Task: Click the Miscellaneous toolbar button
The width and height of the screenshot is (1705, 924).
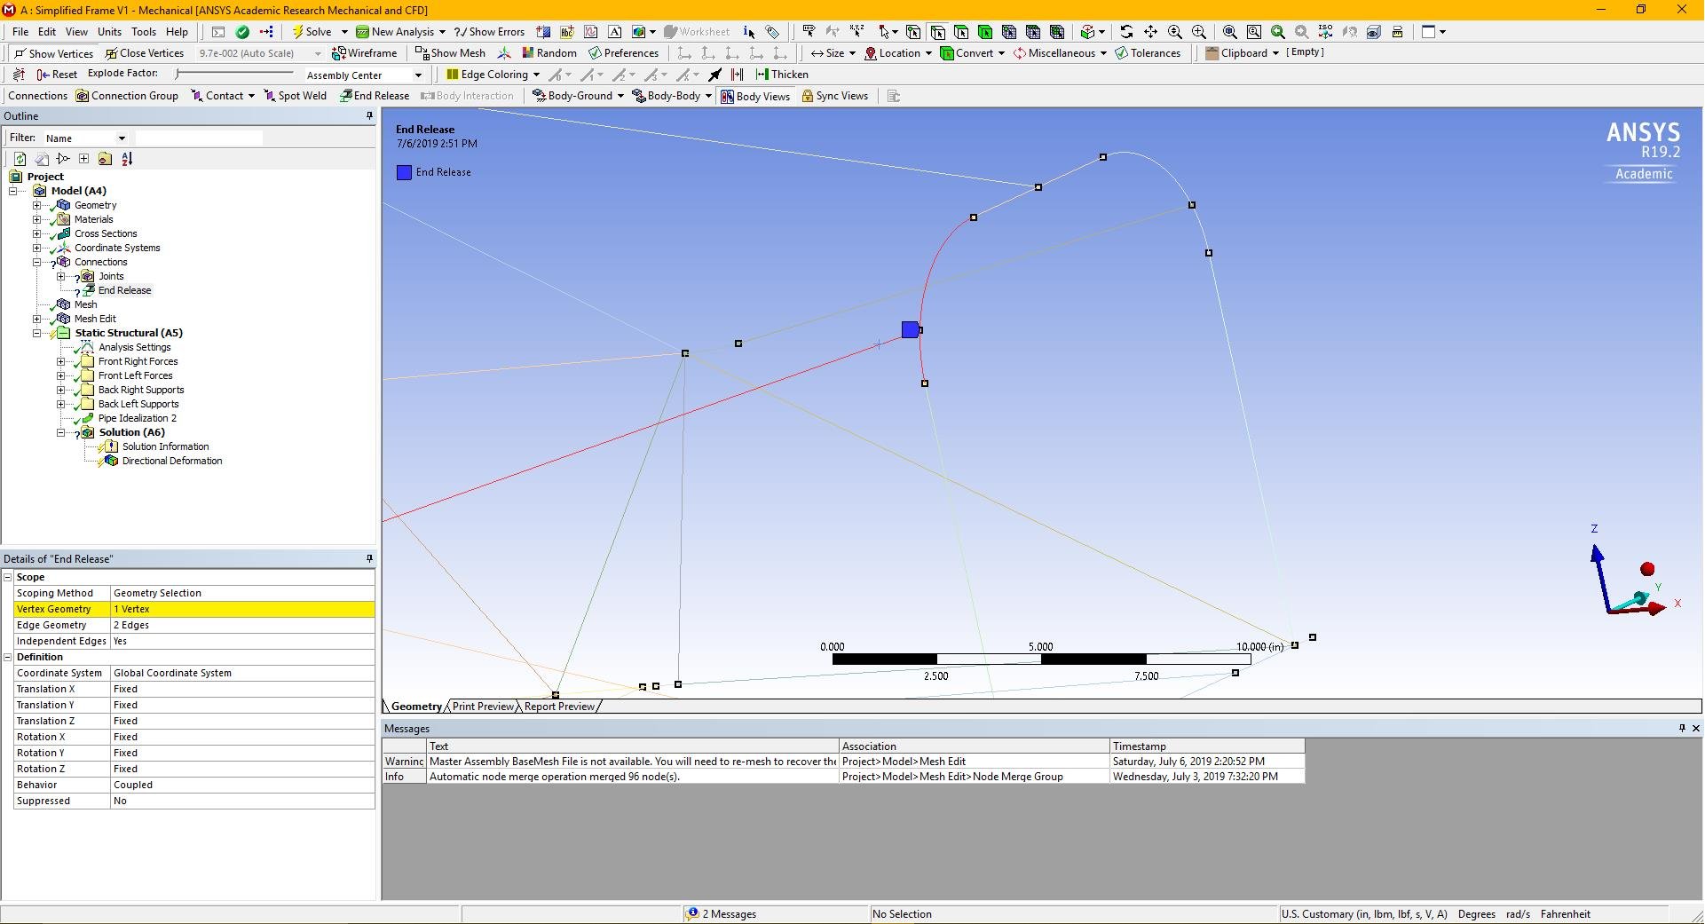Action: point(1060,53)
